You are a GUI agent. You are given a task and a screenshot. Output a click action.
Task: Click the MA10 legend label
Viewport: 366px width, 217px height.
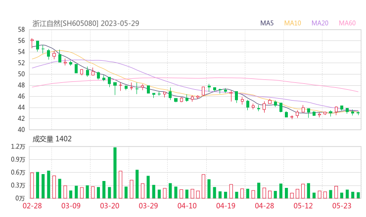coord(292,23)
